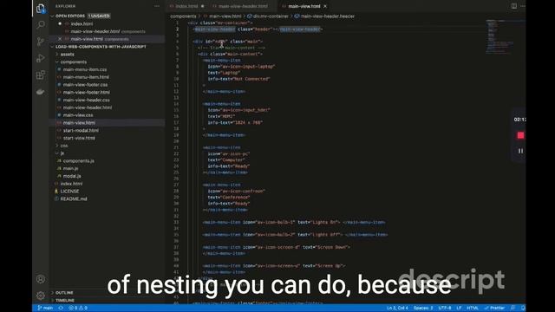
Task: Open start-modal.html file
Action: click(x=81, y=131)
